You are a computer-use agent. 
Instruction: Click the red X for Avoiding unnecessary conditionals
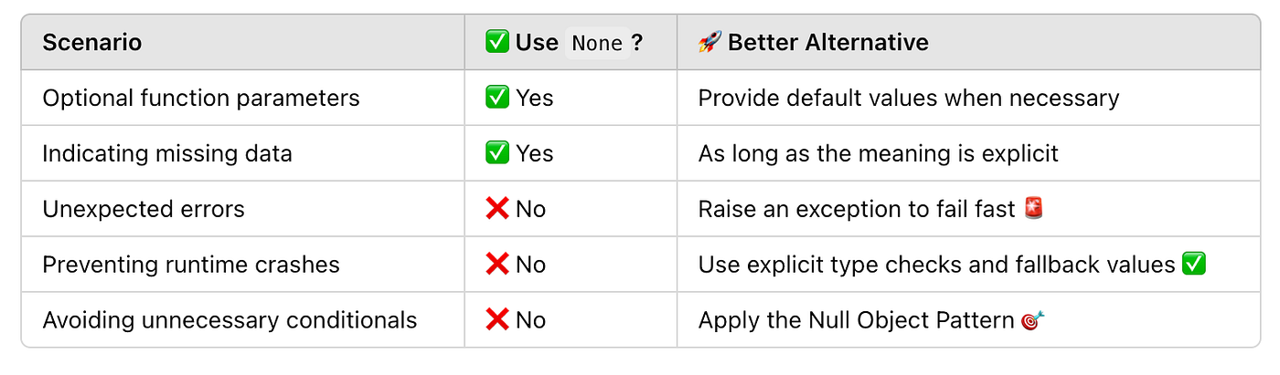click(x=497, y=320)
